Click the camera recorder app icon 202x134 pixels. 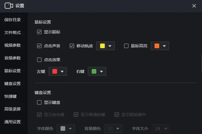pos(9,5)
